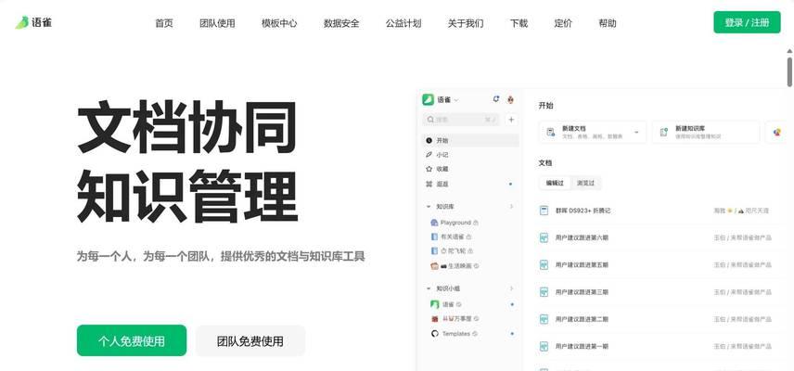
Task: Open the 首页 navigation item
Action: click(164, 23)
